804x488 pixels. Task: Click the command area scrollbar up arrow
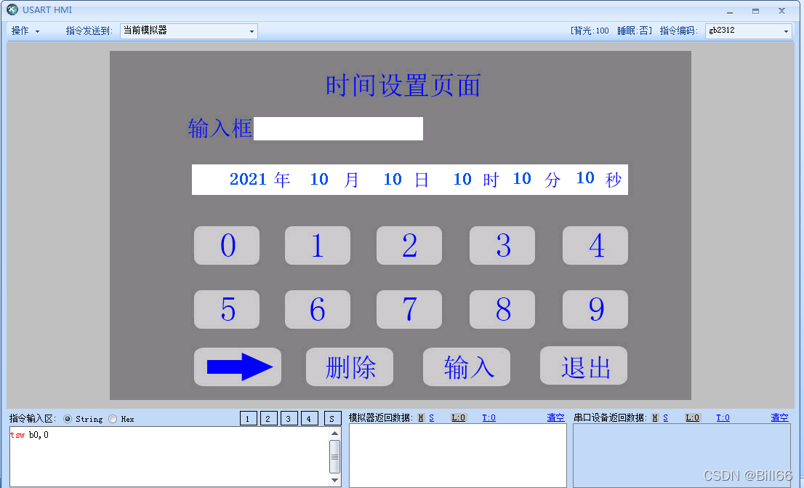click(x=335, y=433)
